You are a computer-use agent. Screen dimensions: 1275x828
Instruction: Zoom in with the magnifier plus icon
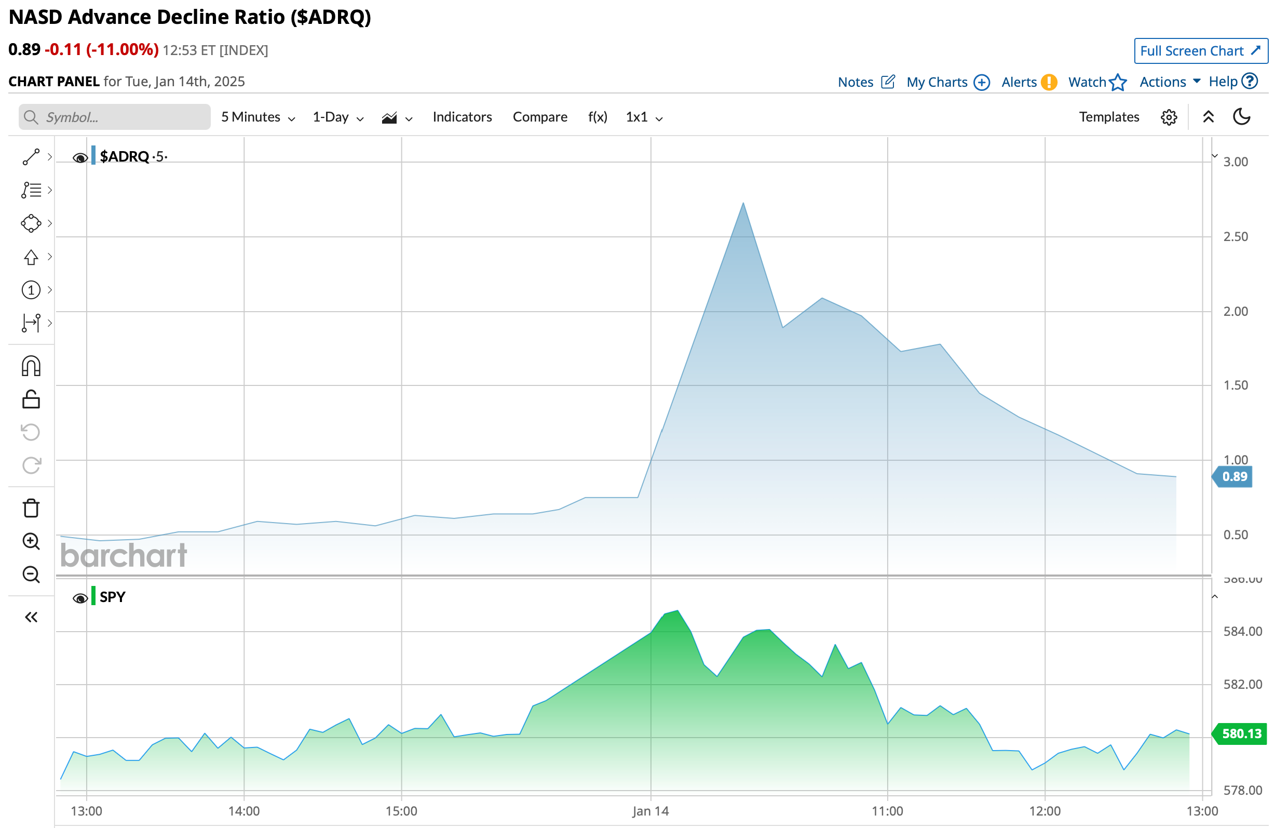coord(31,541)
